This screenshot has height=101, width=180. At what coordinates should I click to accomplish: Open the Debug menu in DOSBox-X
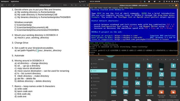coord(126,8)
